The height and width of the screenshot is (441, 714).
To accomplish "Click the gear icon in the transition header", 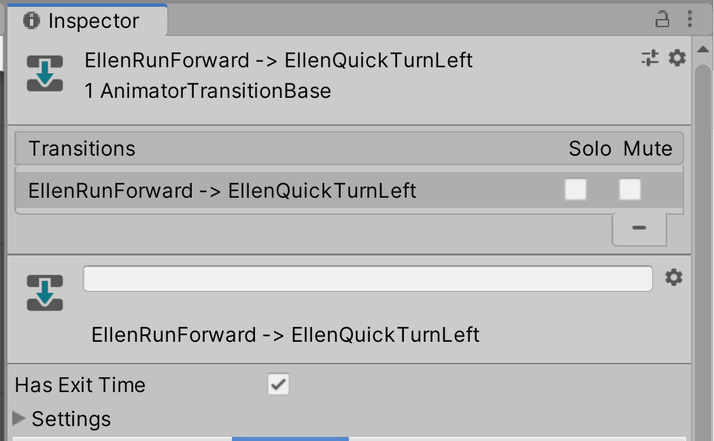I will coord(677,58).
